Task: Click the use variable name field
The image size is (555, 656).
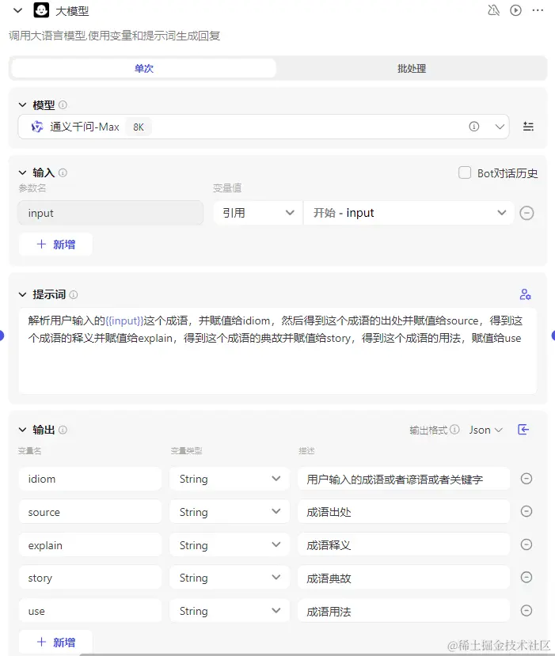Action: pos(90,611)
